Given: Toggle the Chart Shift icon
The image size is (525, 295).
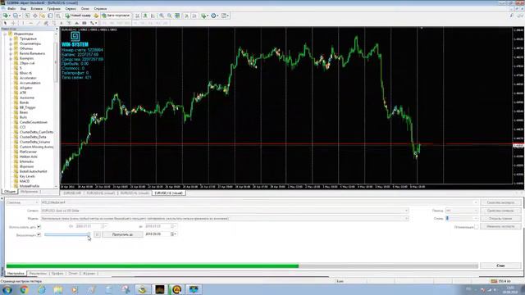Looking at the screenshot, I should tap(194, 16).
